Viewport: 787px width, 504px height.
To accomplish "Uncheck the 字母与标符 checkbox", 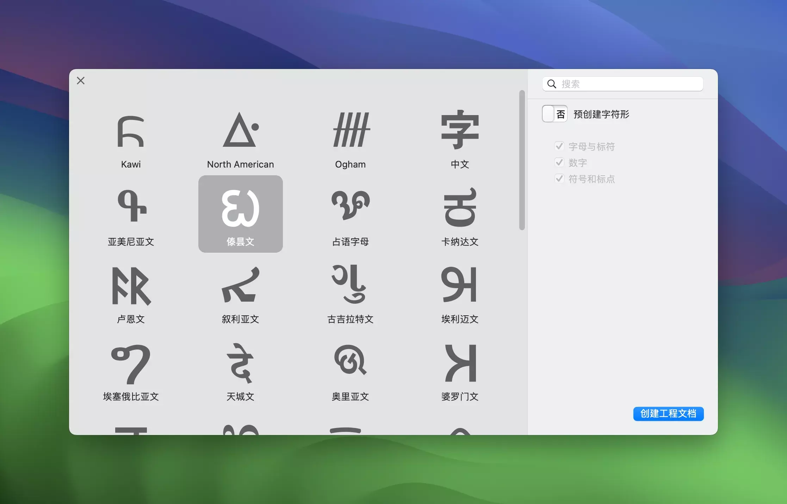I will 559,146.
